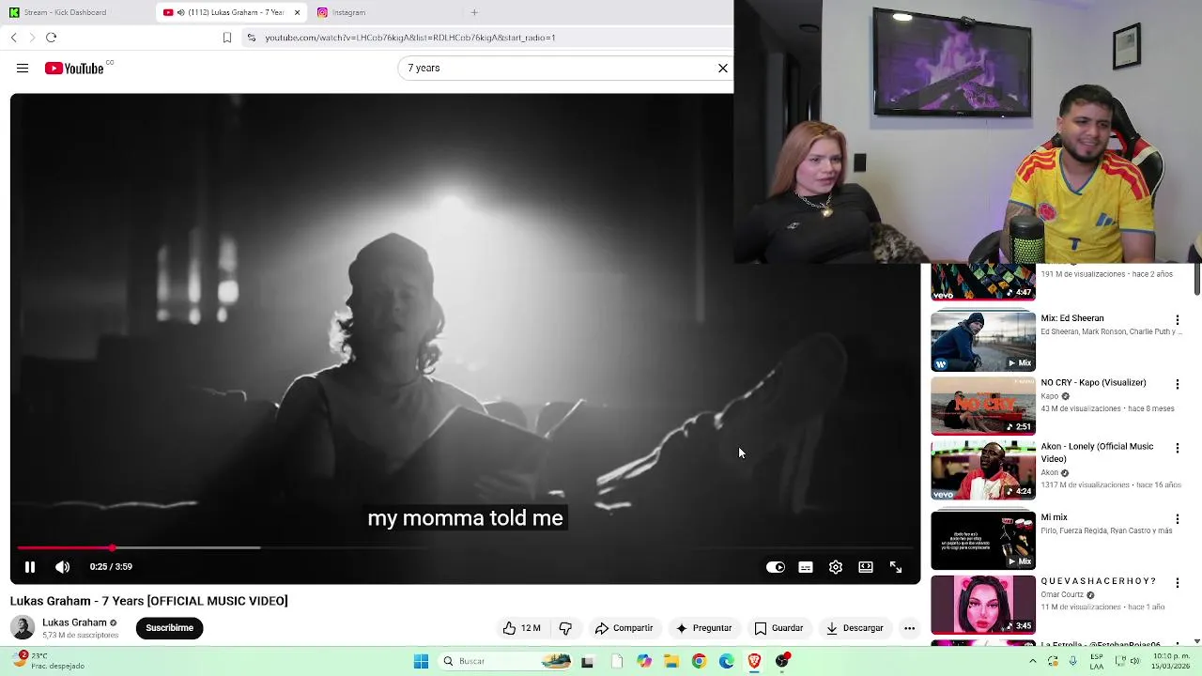The image size is (1202, 676).
Task: Open options menu for Mi mix
Action: click(1178, 519)
